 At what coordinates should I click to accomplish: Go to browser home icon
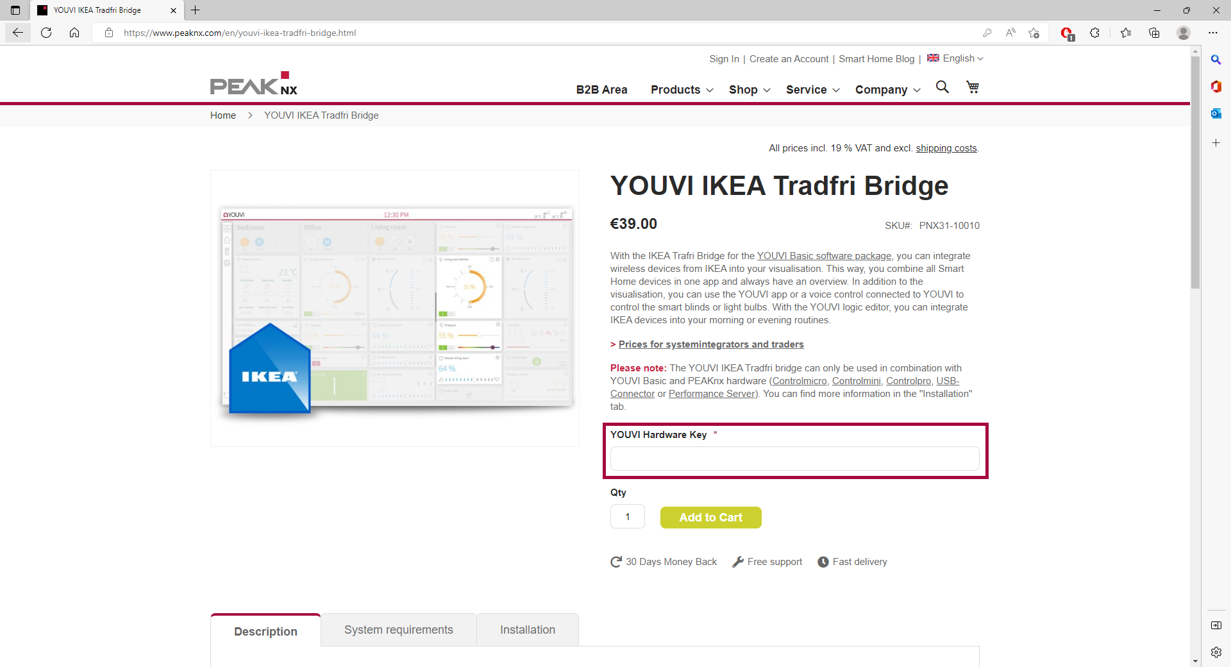(74, 33)
